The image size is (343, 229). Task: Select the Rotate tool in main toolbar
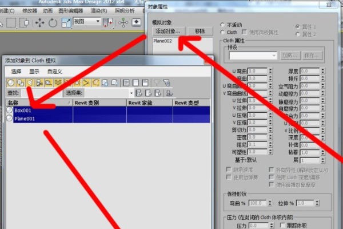tap(53, 22)
